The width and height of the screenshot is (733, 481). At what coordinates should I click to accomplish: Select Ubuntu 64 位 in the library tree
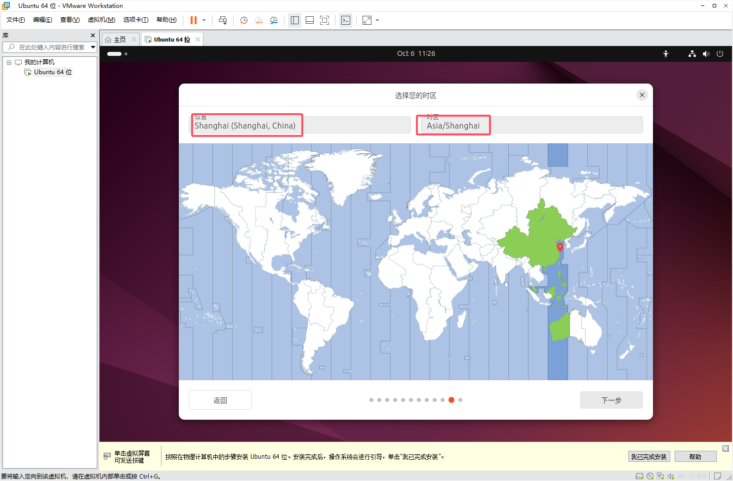[53, 72]
